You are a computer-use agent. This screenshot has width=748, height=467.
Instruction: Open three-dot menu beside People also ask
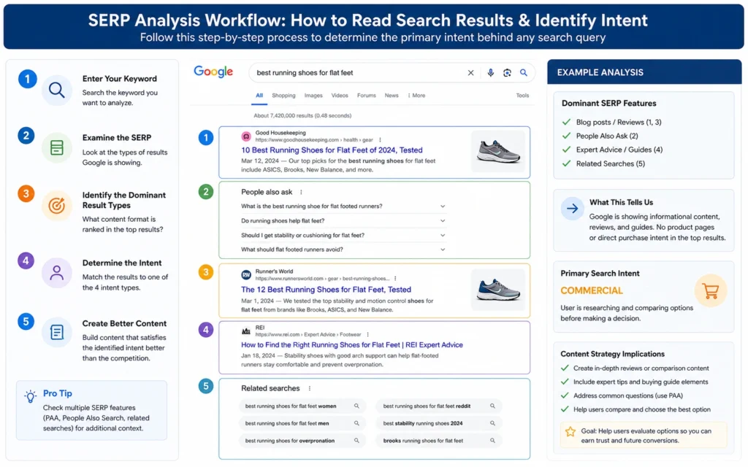point(301,193)
